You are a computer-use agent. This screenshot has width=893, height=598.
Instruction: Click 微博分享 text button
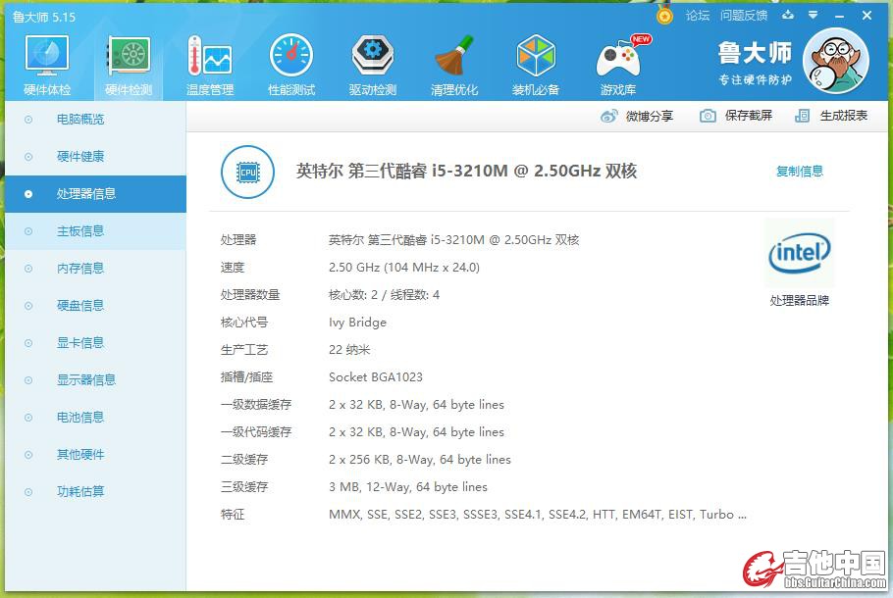[x=650, y=116]
